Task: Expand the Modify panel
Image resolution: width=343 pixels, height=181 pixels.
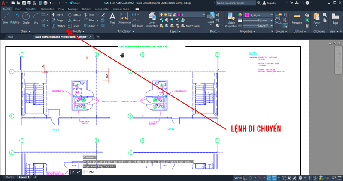Action: (x=78, y=31)
